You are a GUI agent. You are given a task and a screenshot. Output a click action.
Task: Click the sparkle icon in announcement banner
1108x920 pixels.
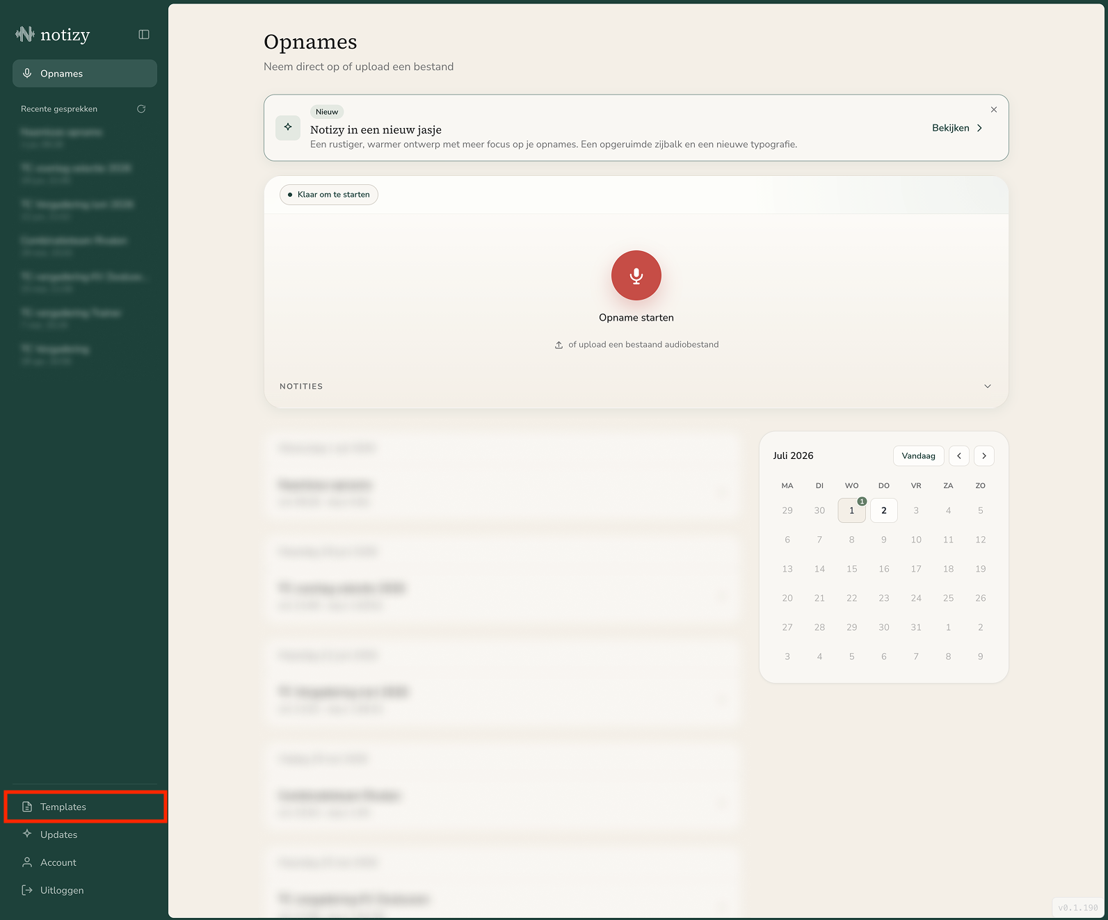(288, 128)
